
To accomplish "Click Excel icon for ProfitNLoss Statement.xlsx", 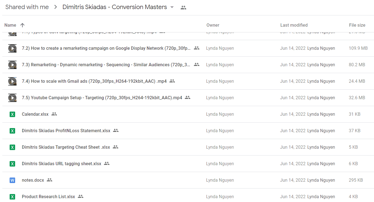I will coord(12,131).
